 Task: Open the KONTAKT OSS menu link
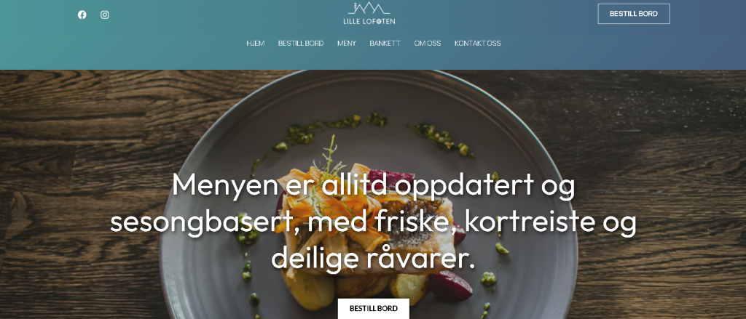pyautogui.click(x=478, y=43)
